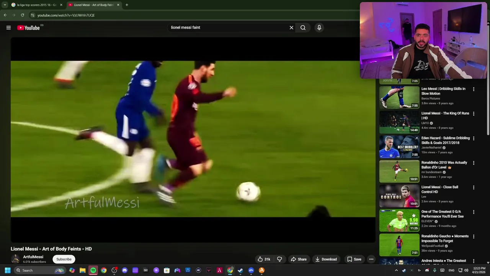Open the Greatest 0 G/A Performance thumbnail
490x276 pixels.
tap(399, 220)
